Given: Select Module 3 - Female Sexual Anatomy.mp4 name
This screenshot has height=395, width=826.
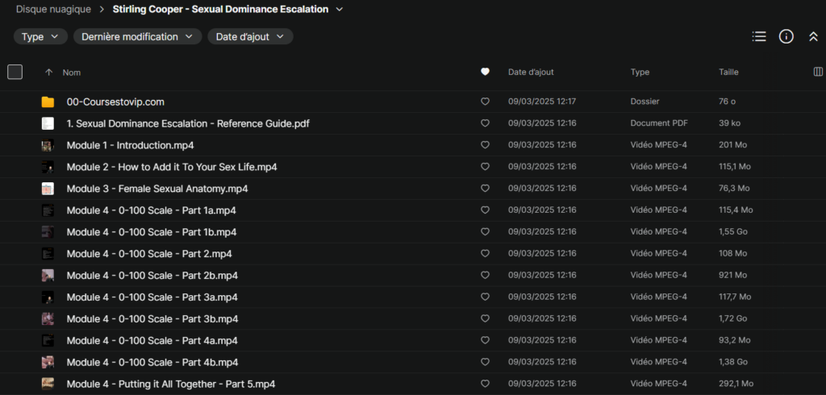Looking at the screenshot, I should coord(157,189).
